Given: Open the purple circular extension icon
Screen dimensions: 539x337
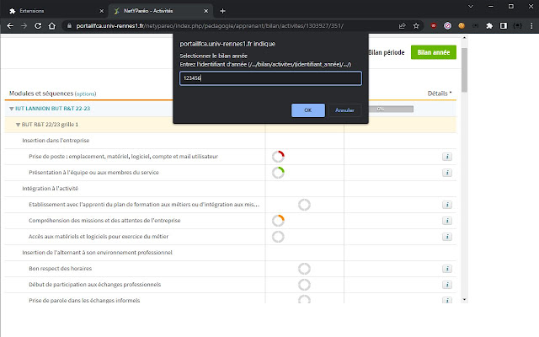Looking at the screenshot, I should (447, 26).
